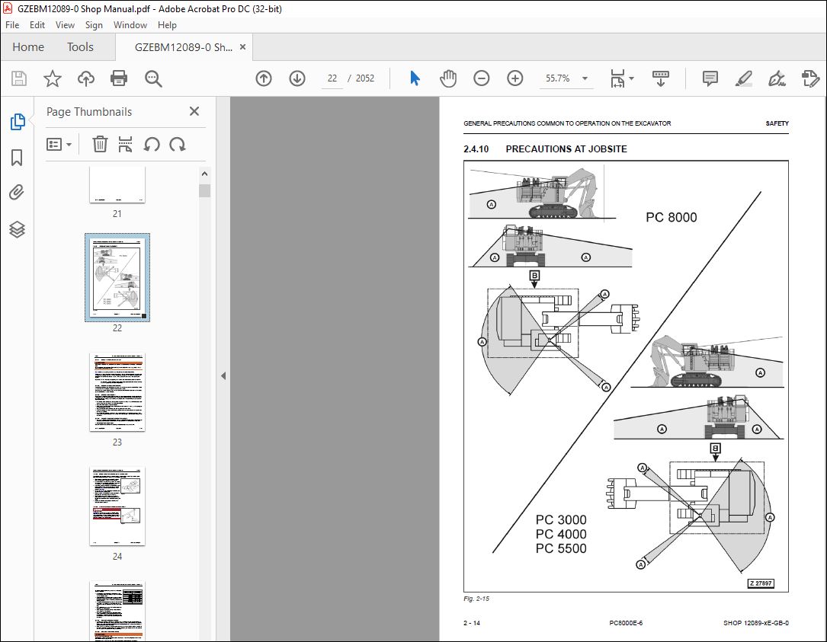
Task: Open the find text magnifier
Action: pos(153,78)
